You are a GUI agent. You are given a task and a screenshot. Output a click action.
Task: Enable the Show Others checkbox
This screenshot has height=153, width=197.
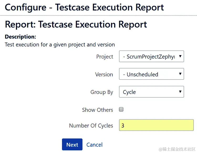click(x=121, y=109)
